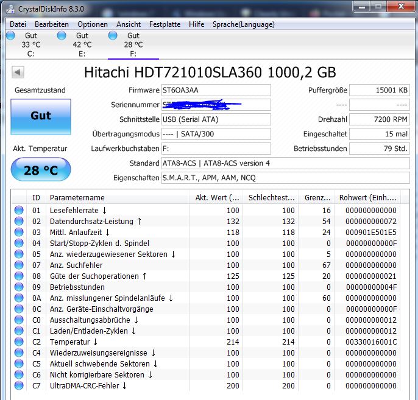The image size is (418, 400).
Task: Click status orb for 04 Start/Stopp-Zyklen
Action: (19, 243)
